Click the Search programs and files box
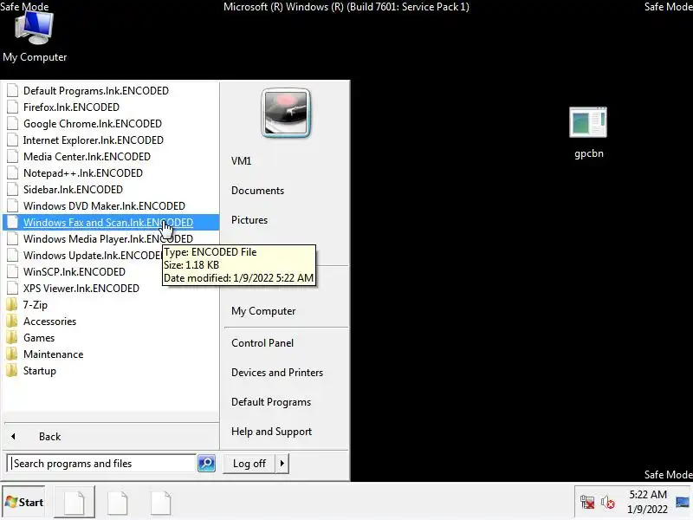 coord(102,464)
